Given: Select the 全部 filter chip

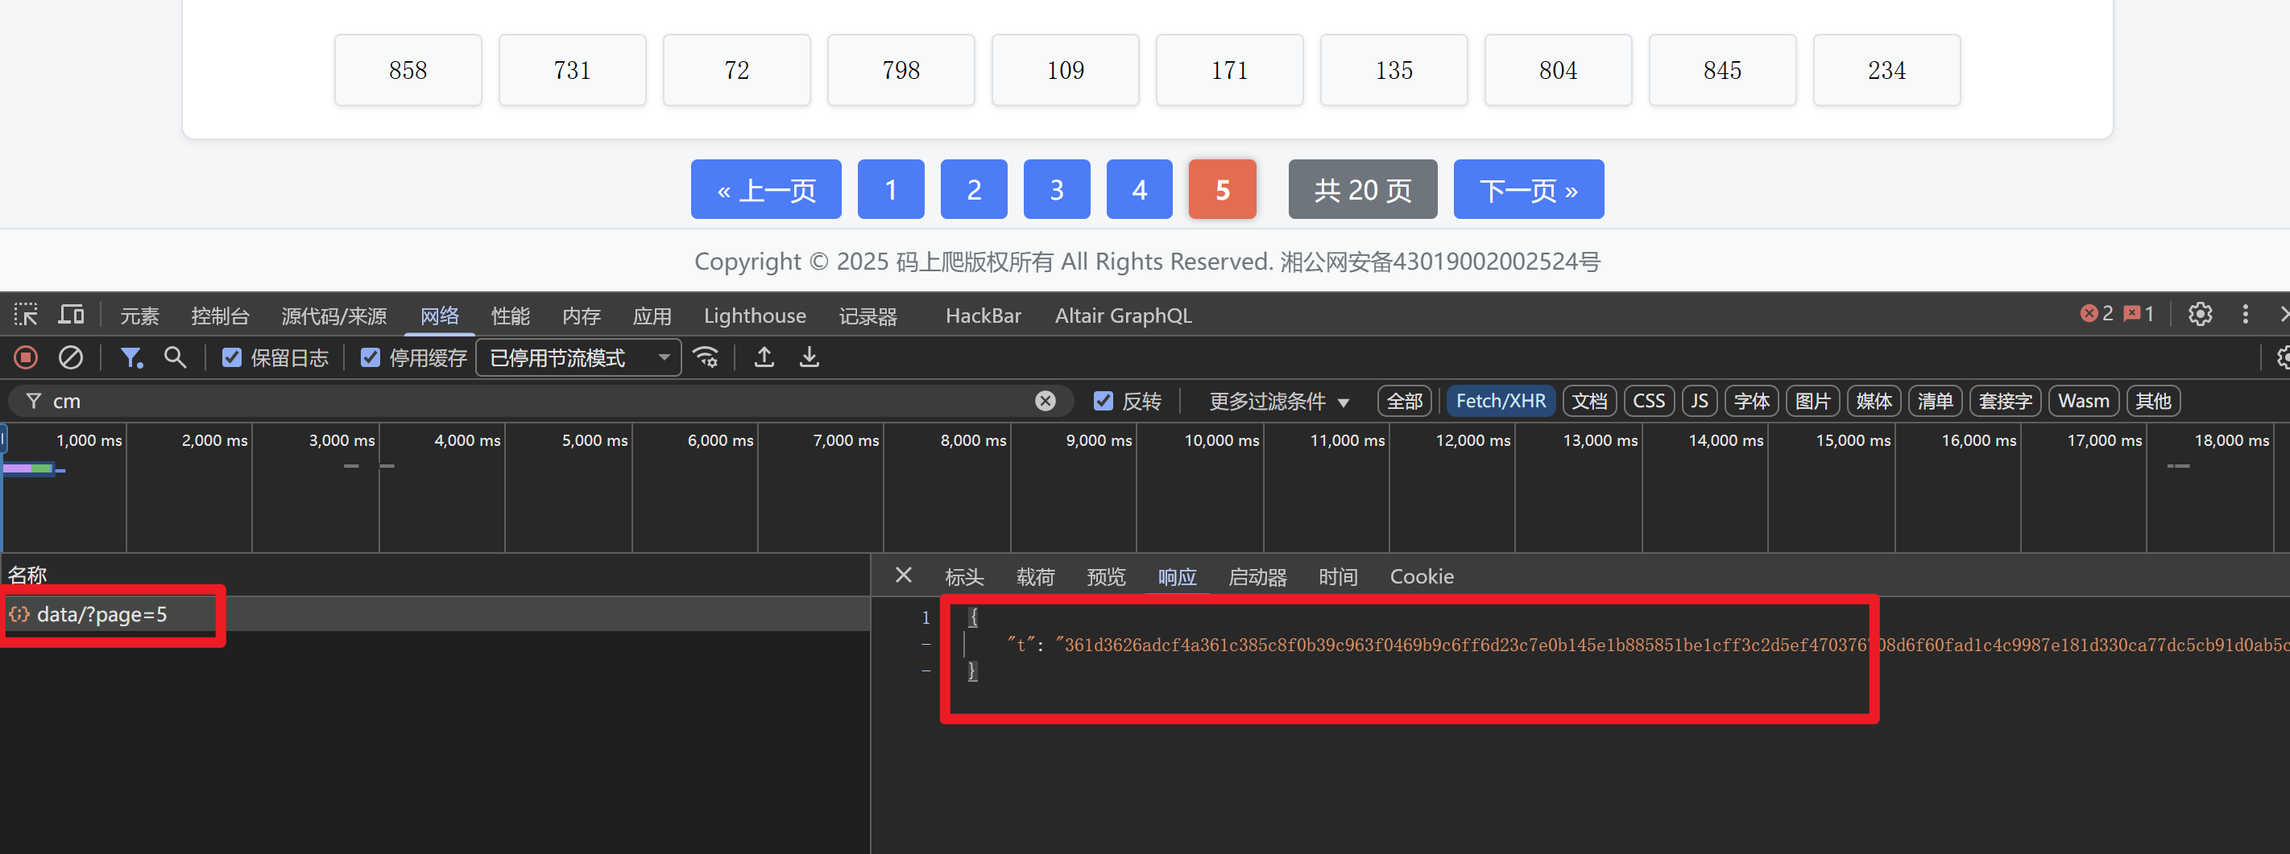Looking at the screenshot, I should click(1405, 401).
